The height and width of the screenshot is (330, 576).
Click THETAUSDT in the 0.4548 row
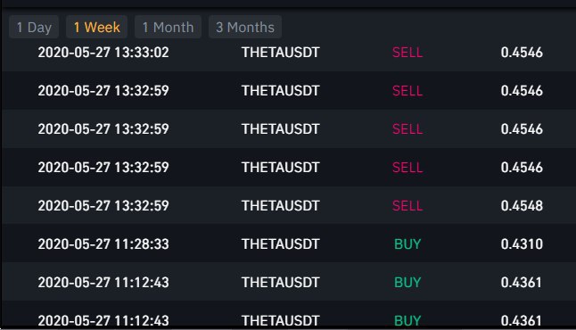[281, 206]
